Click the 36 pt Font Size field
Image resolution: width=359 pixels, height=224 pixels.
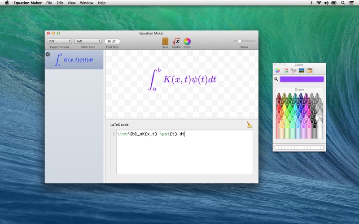(x=112, y=41)
